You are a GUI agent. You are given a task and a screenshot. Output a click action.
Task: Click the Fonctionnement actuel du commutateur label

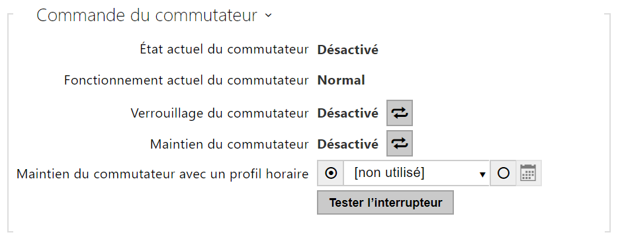click(x=186, y=81)
